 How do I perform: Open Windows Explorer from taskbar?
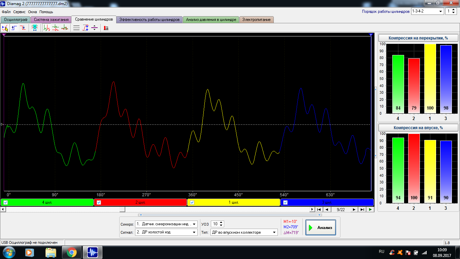[51, 252]
